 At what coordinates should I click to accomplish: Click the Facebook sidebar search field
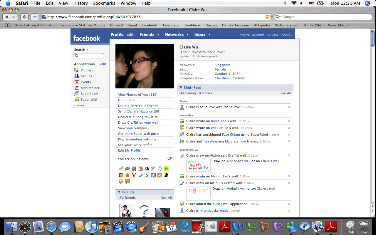tap(89, 56)
